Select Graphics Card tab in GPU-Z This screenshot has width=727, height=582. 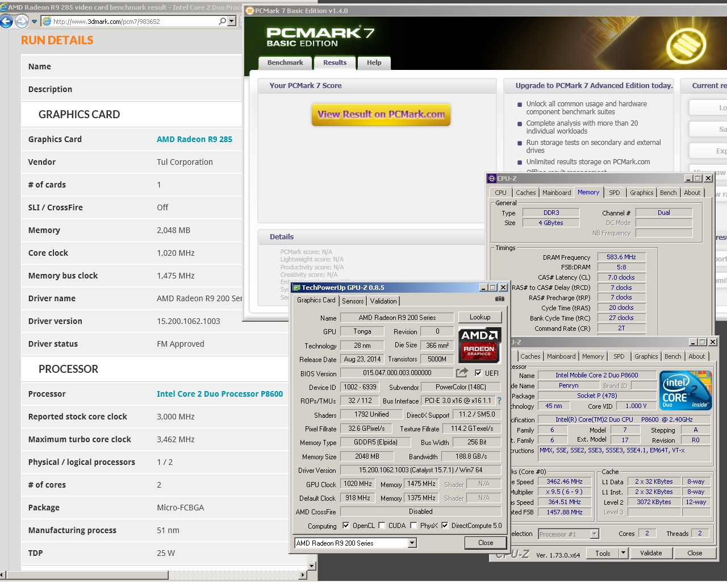pos(316,300)
